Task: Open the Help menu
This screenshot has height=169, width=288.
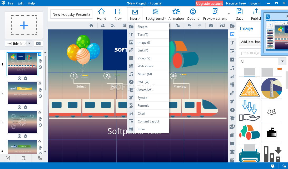Action: coord(31,3)
